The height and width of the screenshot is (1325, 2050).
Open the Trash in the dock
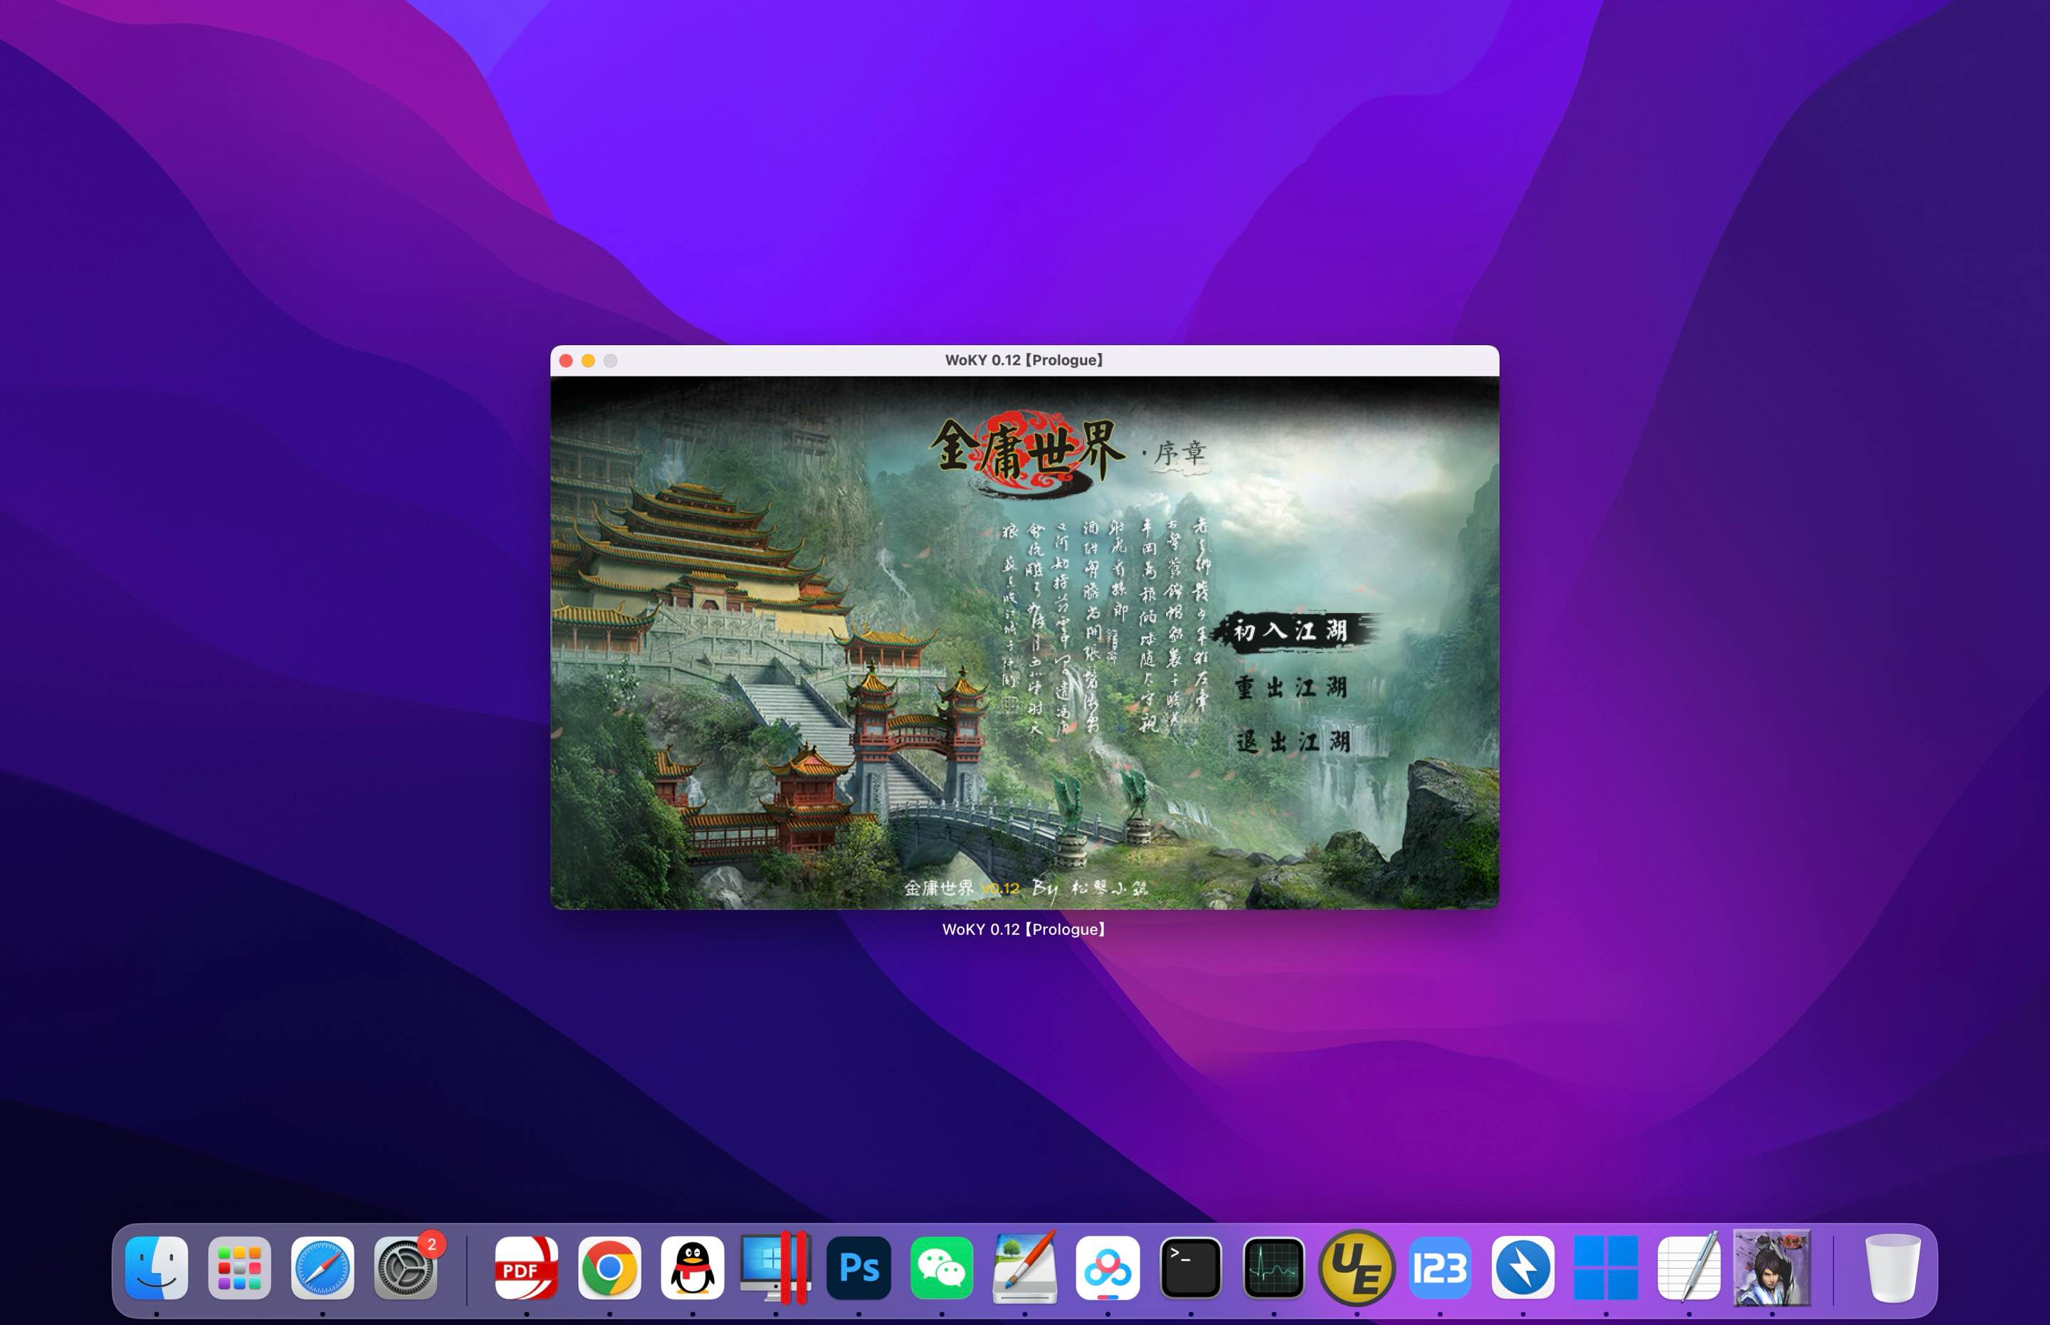tap(1893, 1268)
